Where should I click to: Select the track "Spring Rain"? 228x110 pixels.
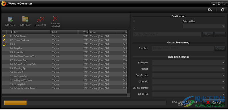click(x=65, y=85)
